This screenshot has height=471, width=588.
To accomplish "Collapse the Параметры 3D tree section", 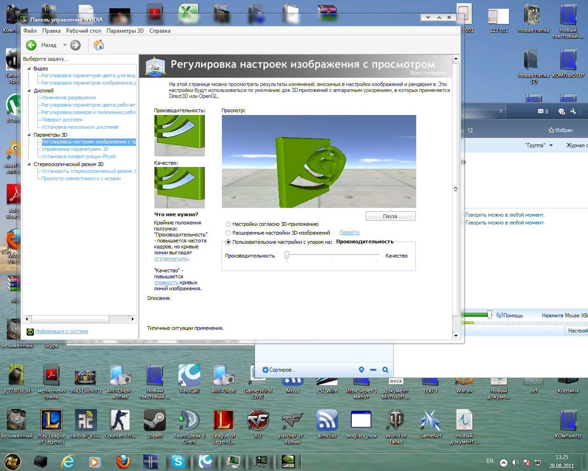I will (x=29, y=135).
